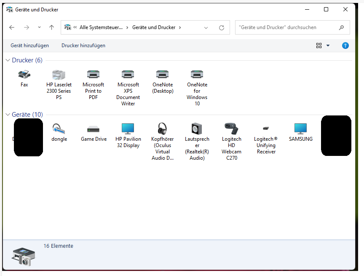Expand the chevron after Alle Systemsteuer...
The image size is (364, 276).
pos(127,28)
